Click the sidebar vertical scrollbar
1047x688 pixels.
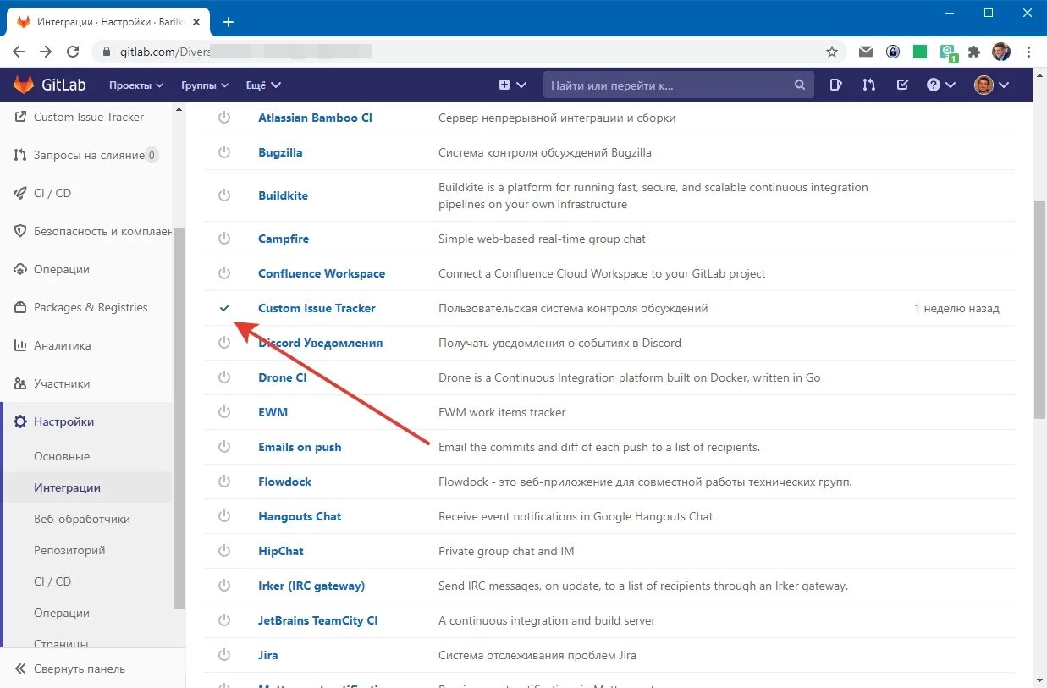179,419
